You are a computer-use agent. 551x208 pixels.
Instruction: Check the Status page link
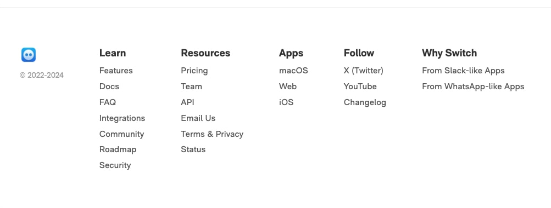[x=193, y=149]
